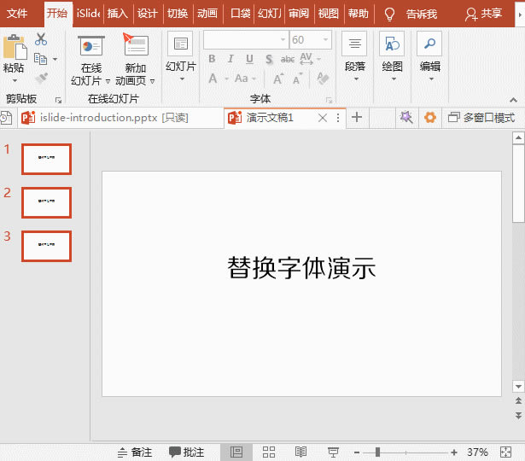
Task: Toggle Bold formatting
Action: click(212, 59)
